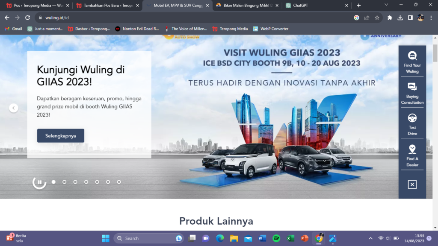The width and height of the screenshot is (438, 246).
Task: Open tab search dropdown arrow
Action: tap(386, 5)
